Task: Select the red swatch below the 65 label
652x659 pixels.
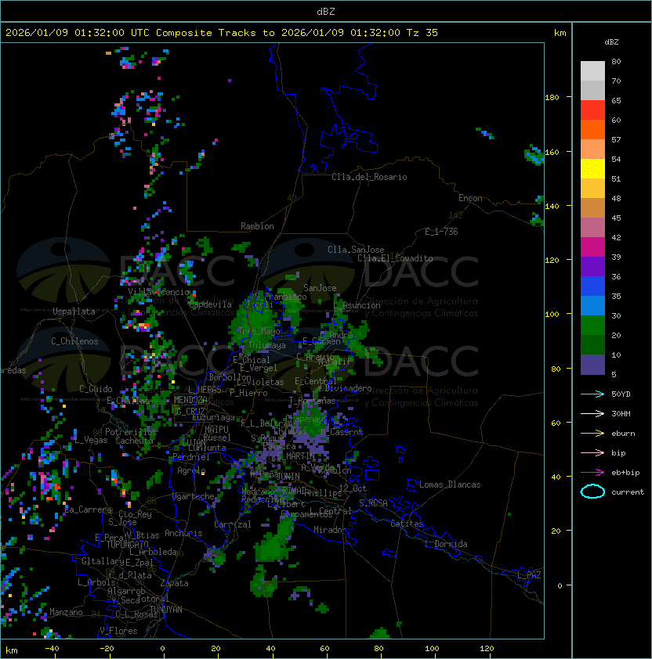Action: coord(592,110)
